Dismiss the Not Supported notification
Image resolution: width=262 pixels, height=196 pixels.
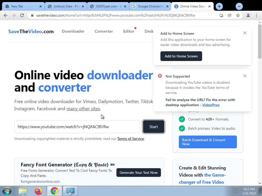(x=245, y=76)
